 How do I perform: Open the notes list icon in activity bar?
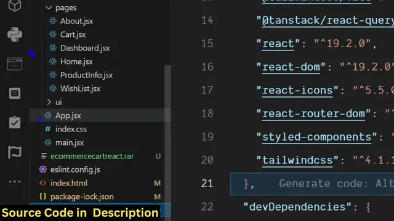click(x=15, y=93)
